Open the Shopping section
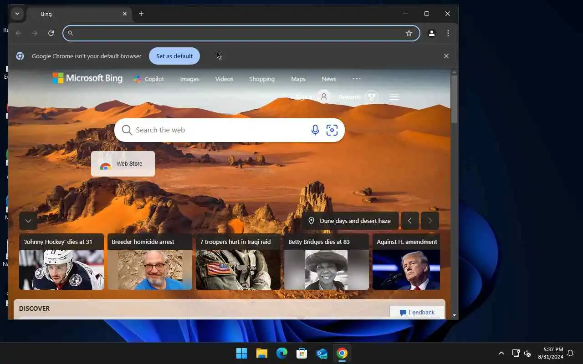Screen dimensions: 583x364 coord(262,79)
